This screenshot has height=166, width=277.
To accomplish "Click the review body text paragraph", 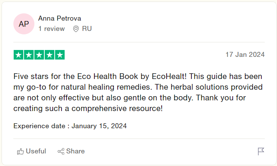I will (x=138, y=92).
